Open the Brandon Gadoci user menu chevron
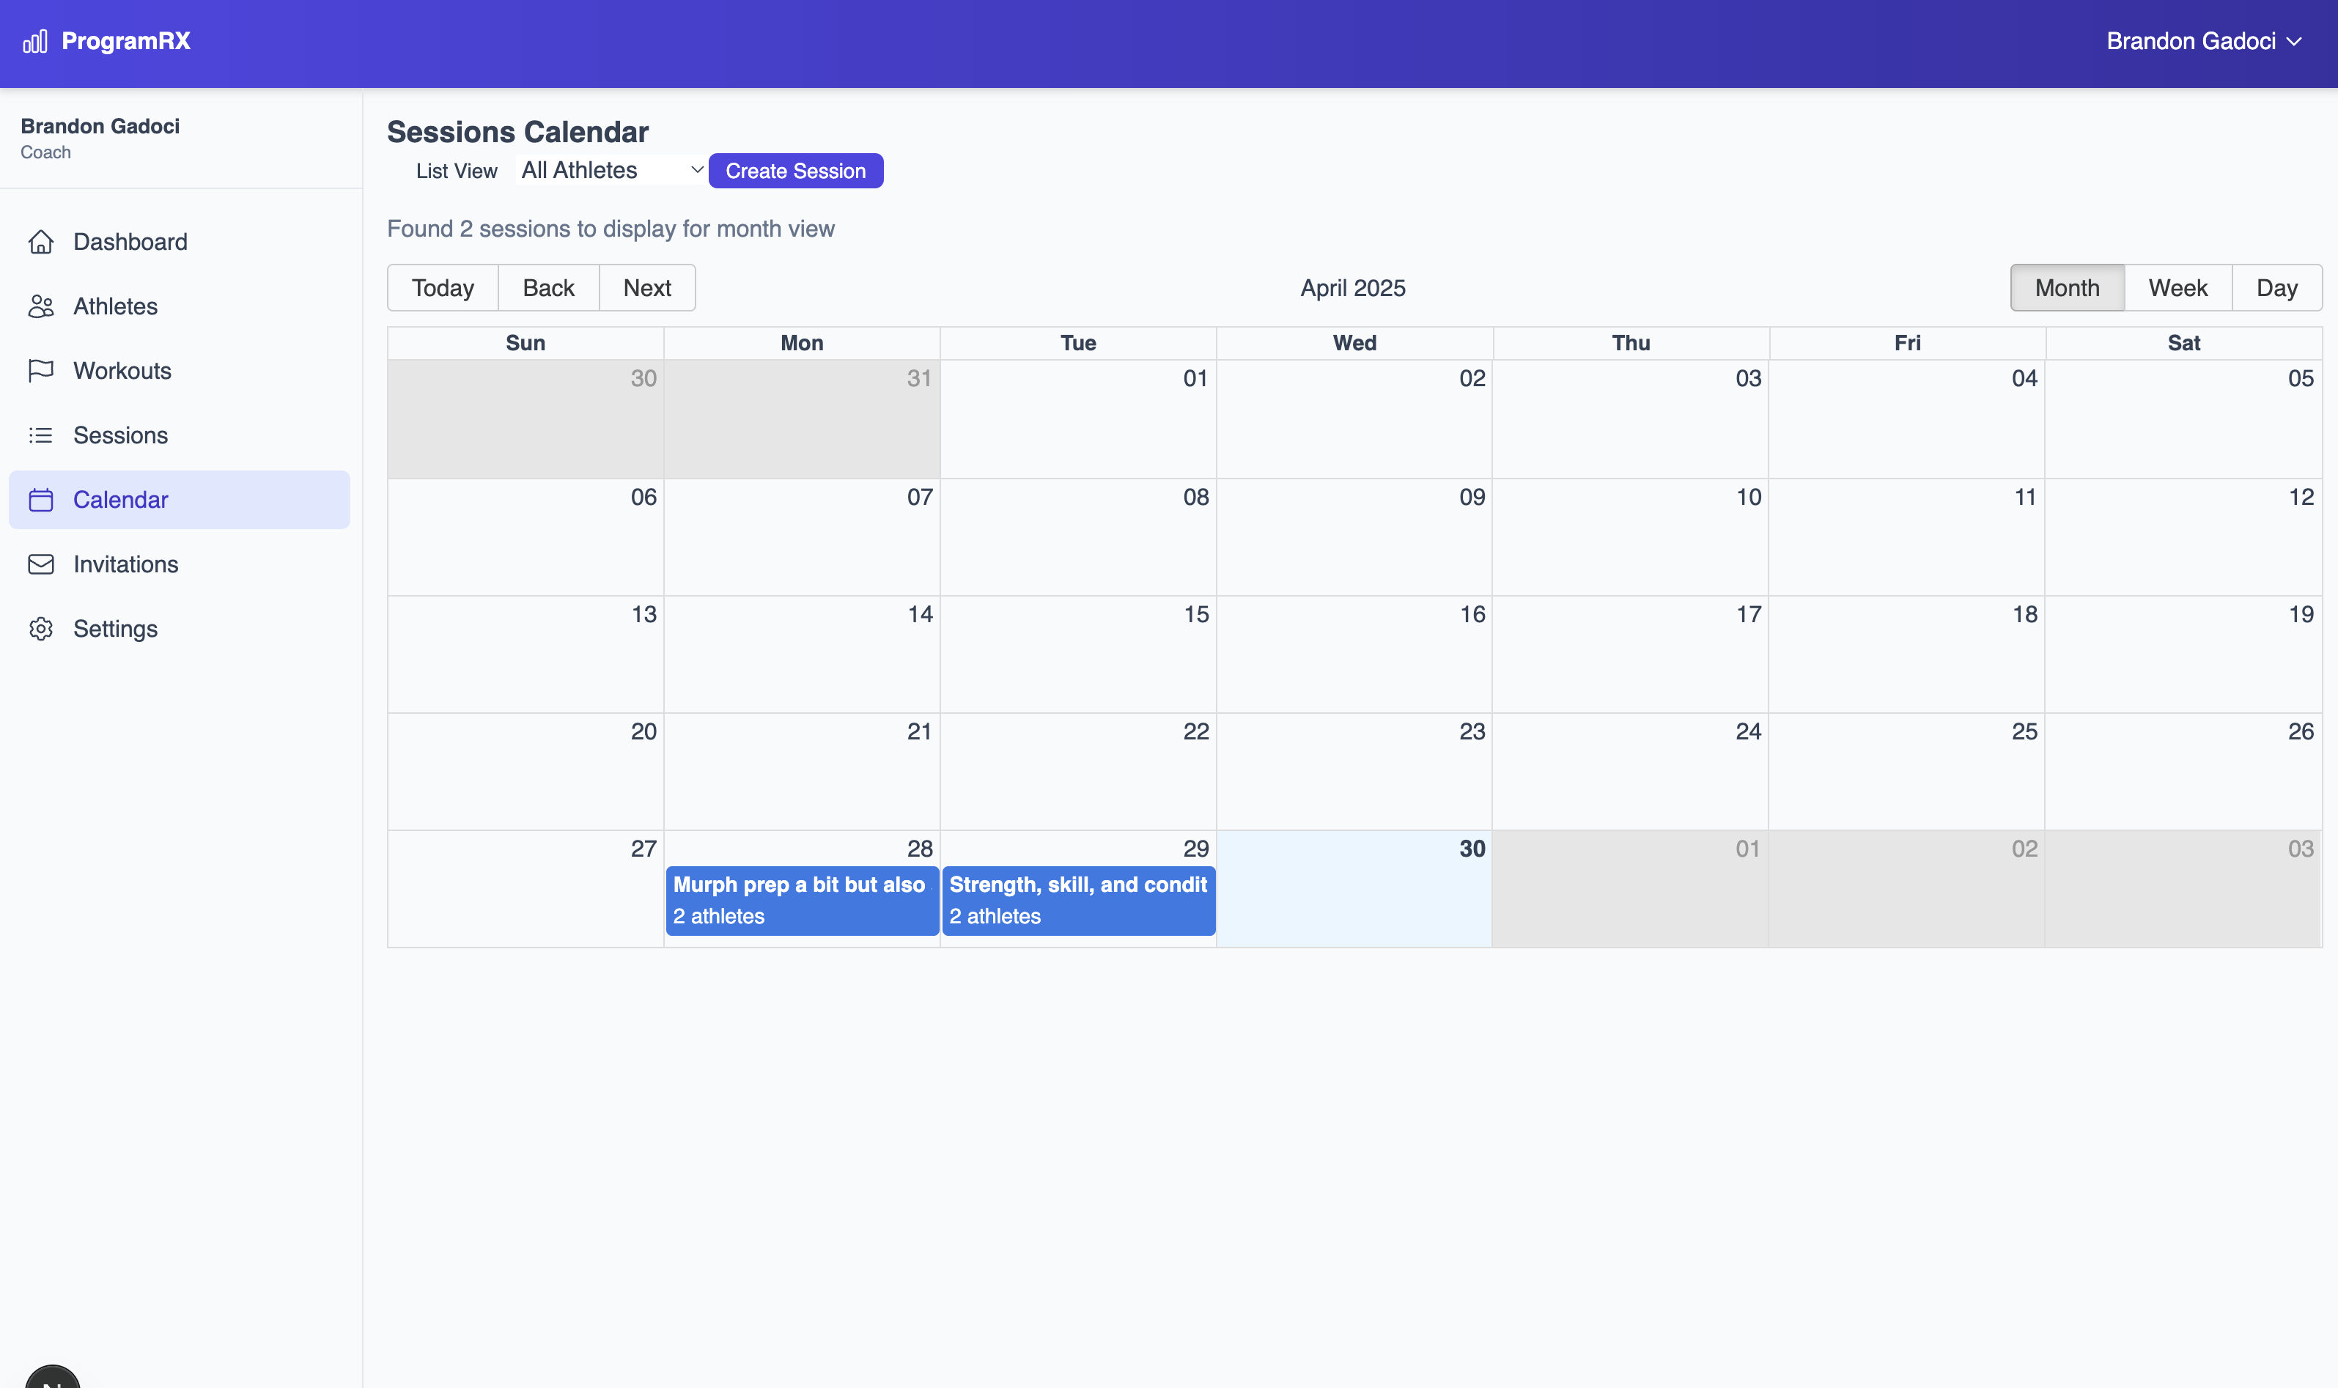This screenshot has height=1388, width=2338. click(2294, 42)
